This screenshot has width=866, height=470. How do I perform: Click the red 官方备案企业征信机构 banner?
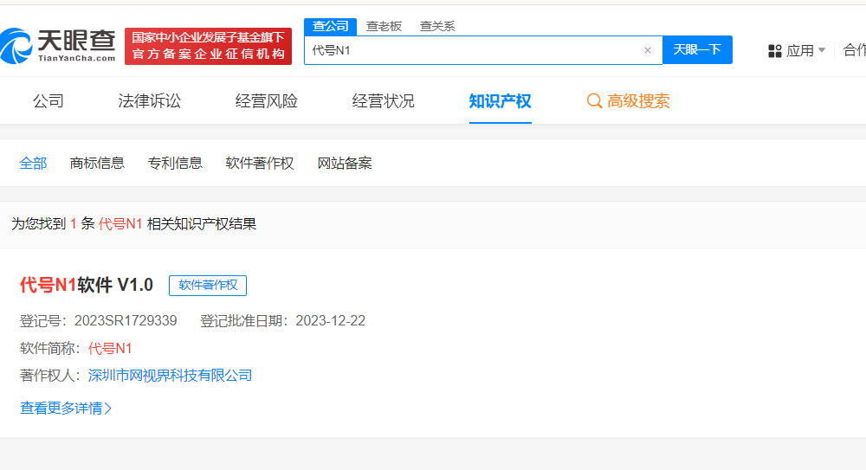[x=208, y=46]
